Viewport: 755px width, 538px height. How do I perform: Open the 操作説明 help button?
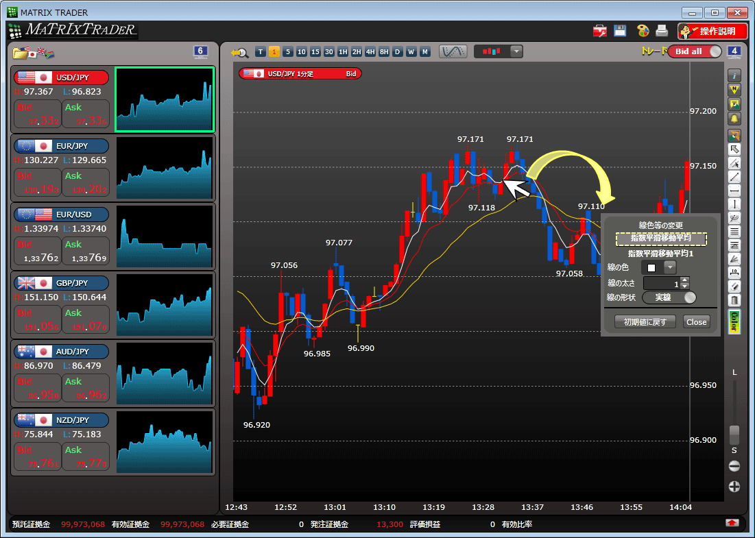pyautogui.click(x=712, y=32)
